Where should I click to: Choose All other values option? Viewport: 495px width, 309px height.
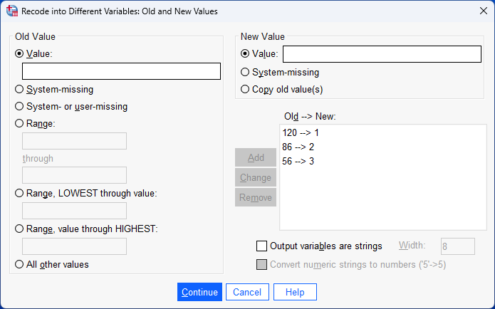[x=20, y=264]
